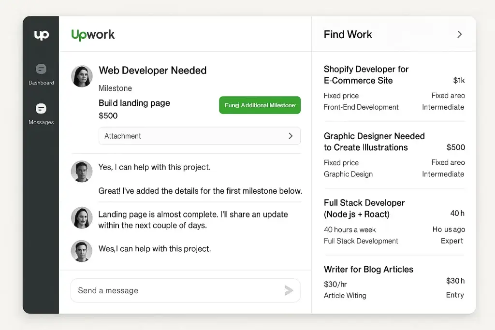Viewport: 495px width, 330px height.
Task: Open Writer for Blog Articles job
Action: tap(368, 270)
